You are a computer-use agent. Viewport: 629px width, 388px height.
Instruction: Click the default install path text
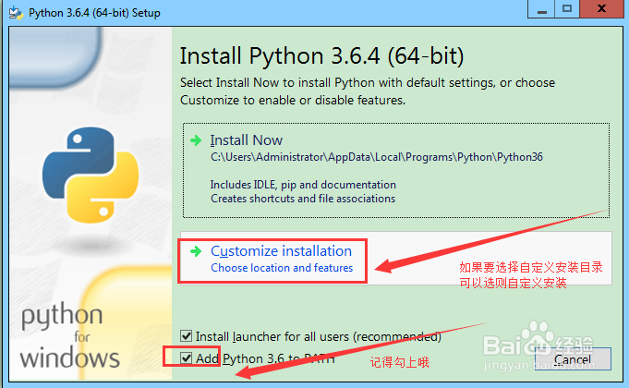[377, 157]
